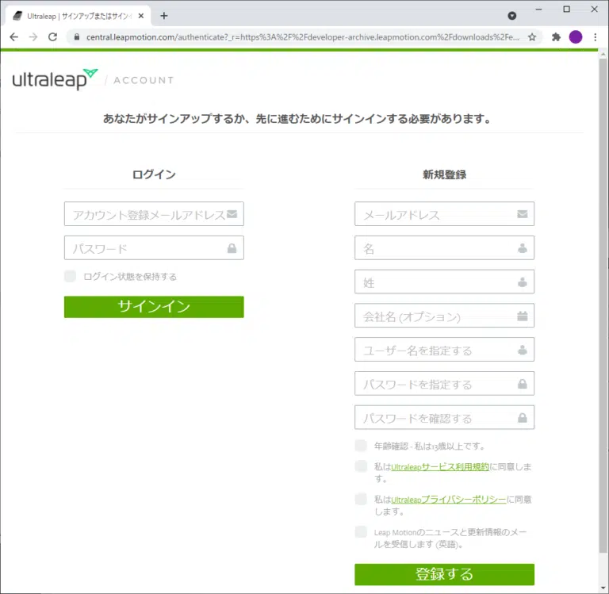
Task: Bookmark this page with the star icon
Action: pyautogui.click(x=532, y=37)
